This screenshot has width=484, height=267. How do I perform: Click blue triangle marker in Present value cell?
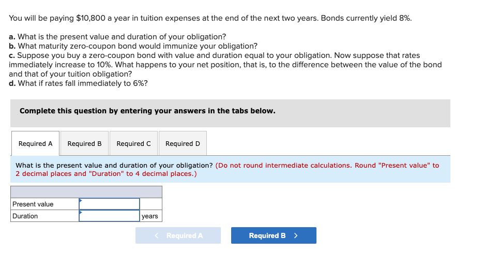(81, 200)
